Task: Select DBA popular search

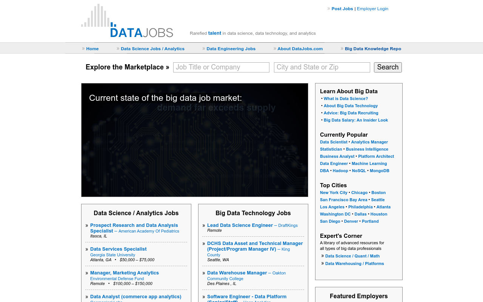Action: (x=325, y=171)
